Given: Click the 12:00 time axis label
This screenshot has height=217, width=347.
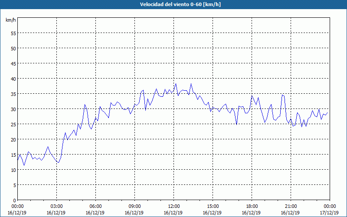Looking at the screenshot, I should point(174,207).
